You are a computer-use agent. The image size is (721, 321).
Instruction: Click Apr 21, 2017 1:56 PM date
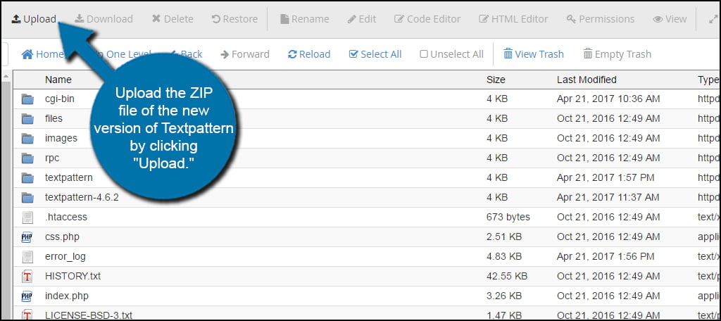click(x=606, y=257)
